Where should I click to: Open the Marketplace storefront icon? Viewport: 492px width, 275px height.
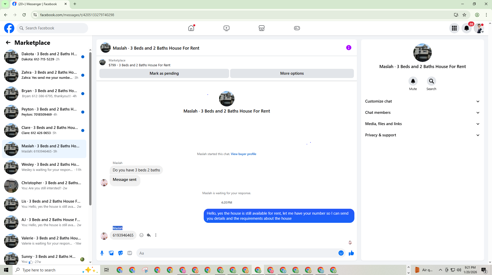(x=262, y=28)
